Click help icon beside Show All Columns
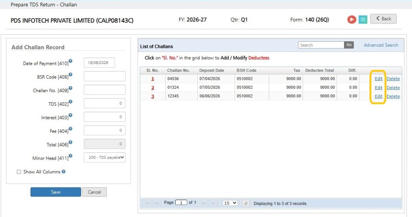This screenshot has width=412, height=217. click(63, 172)
